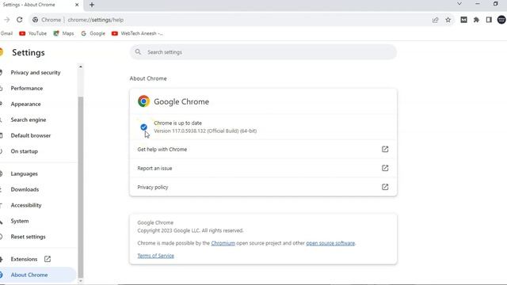Open Reset settings
Screen dimensions: 507x285
coord(29,237)
